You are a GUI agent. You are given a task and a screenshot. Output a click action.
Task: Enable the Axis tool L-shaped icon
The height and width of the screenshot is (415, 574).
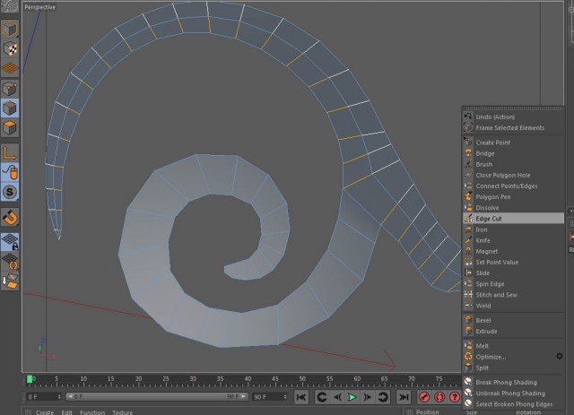point(10,152)
